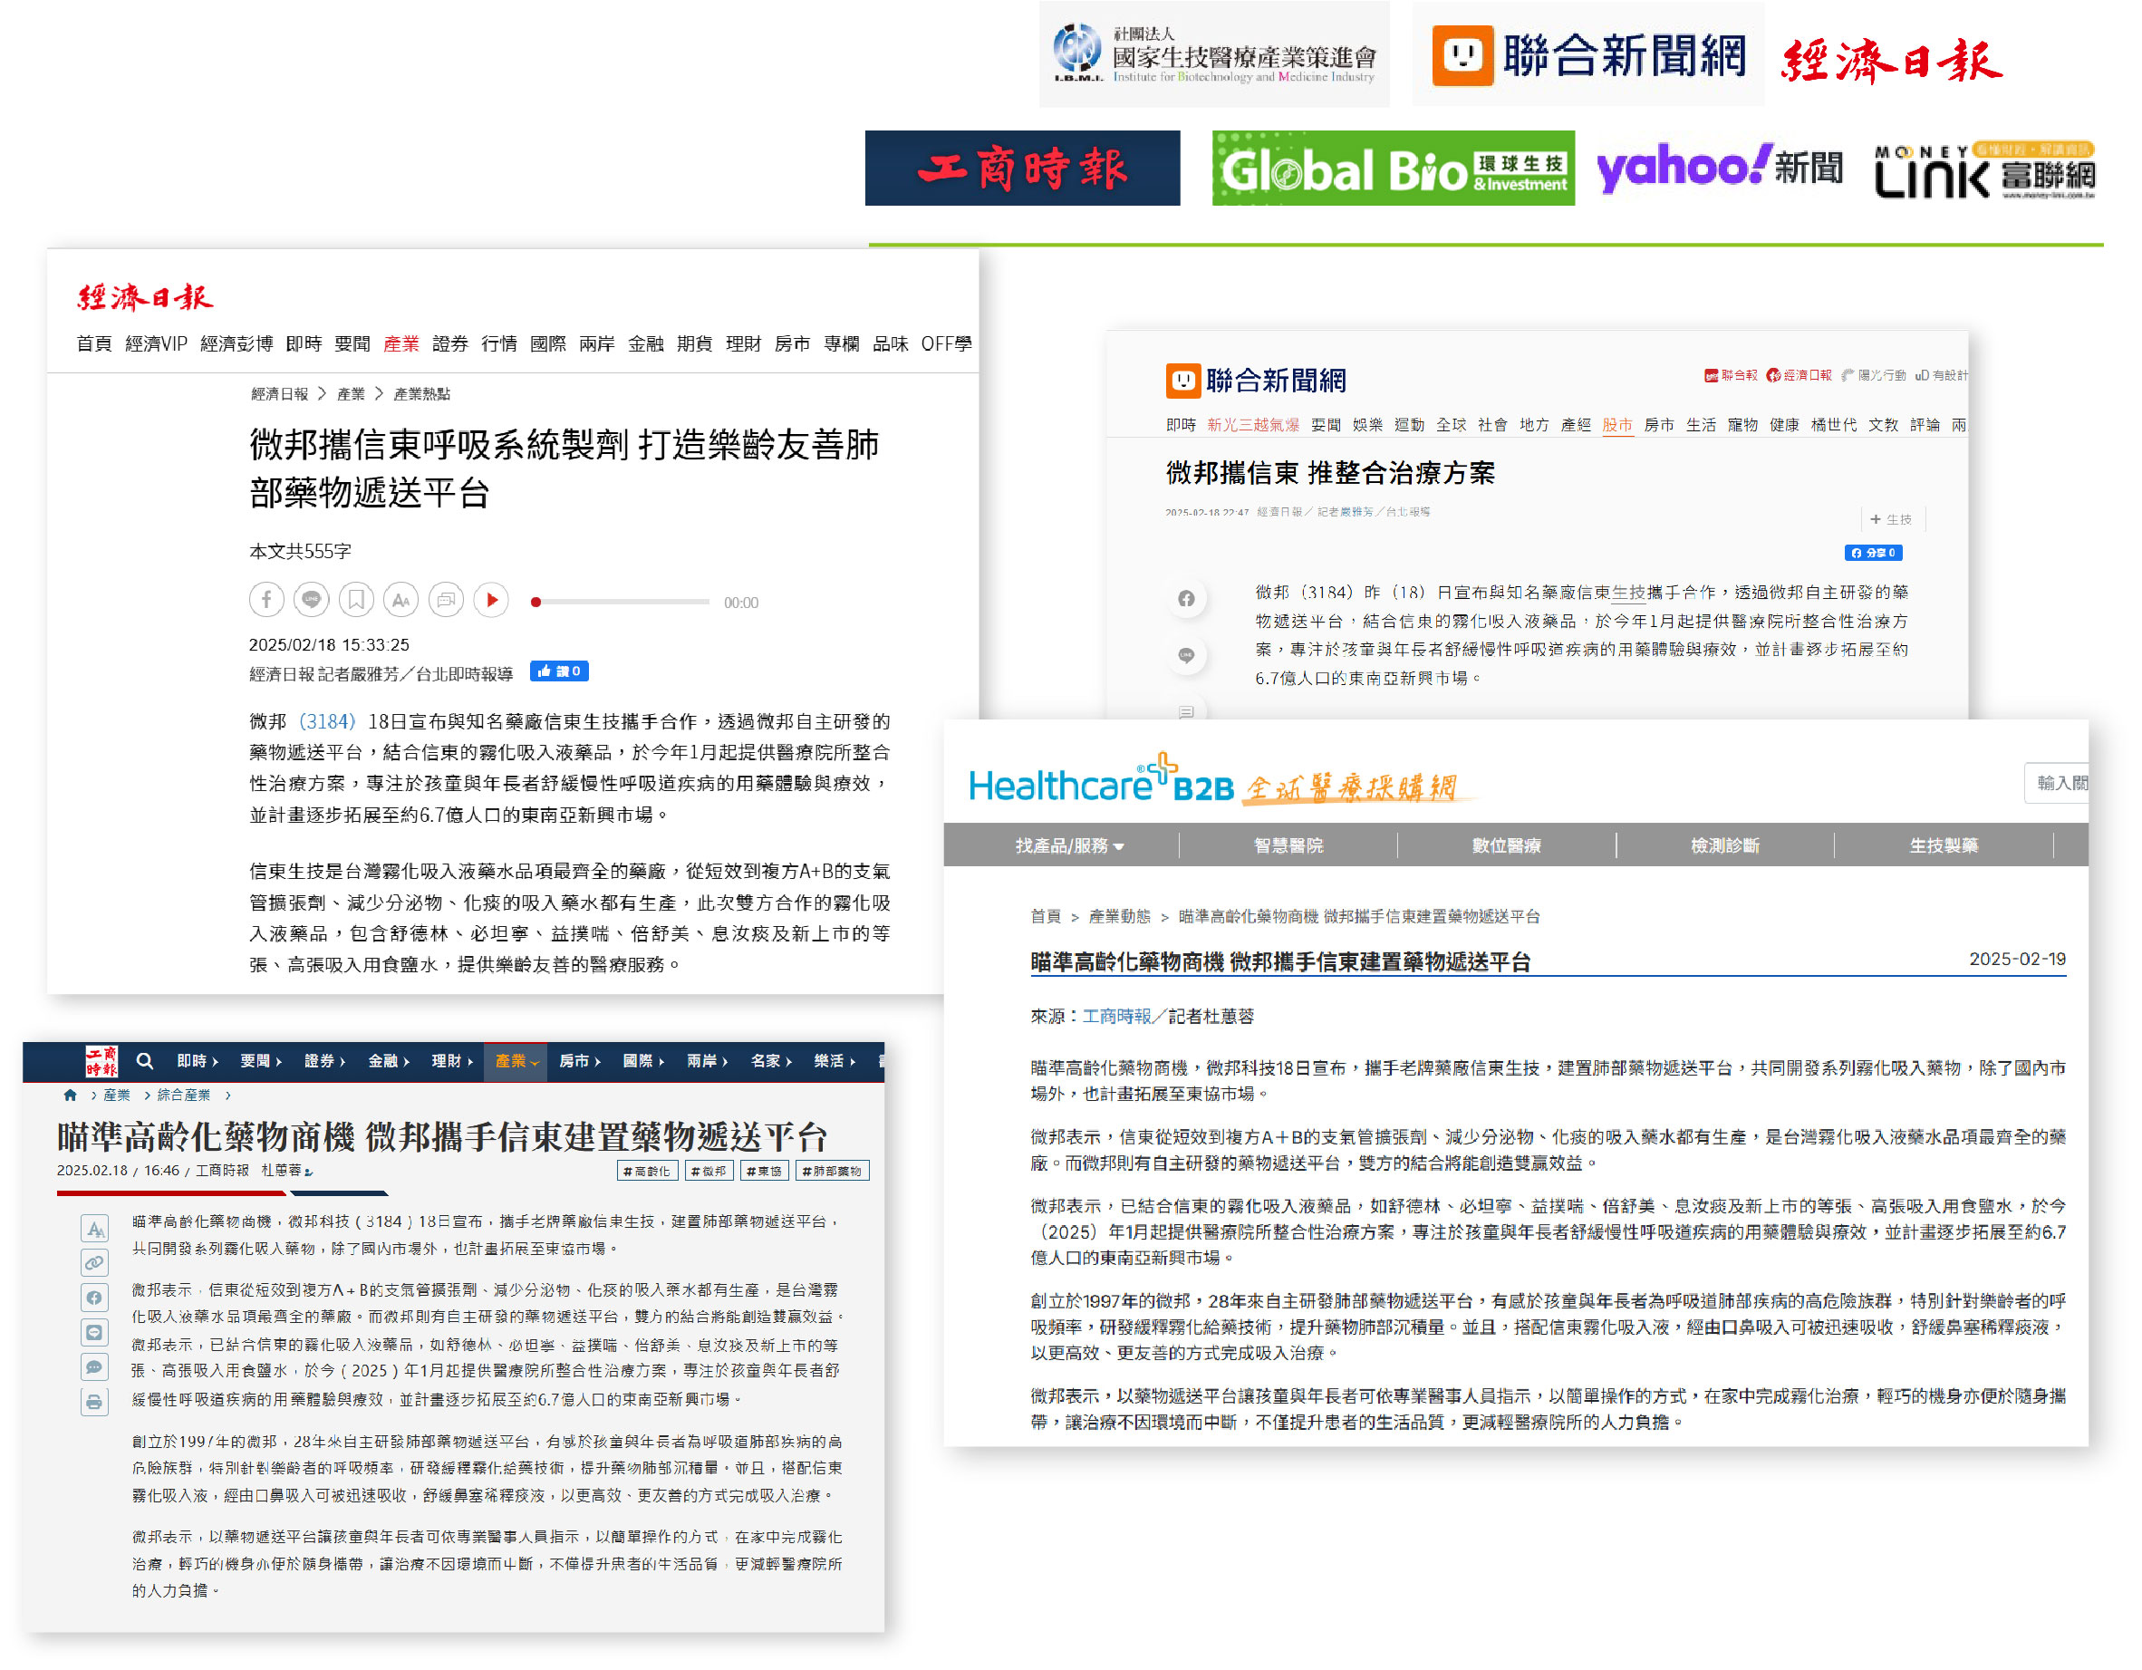The height and width of the screenshot is (1670, 2142).
Task: Click the Facebook share icon in 聯合新聞網 article
Action: (1186, 598)
